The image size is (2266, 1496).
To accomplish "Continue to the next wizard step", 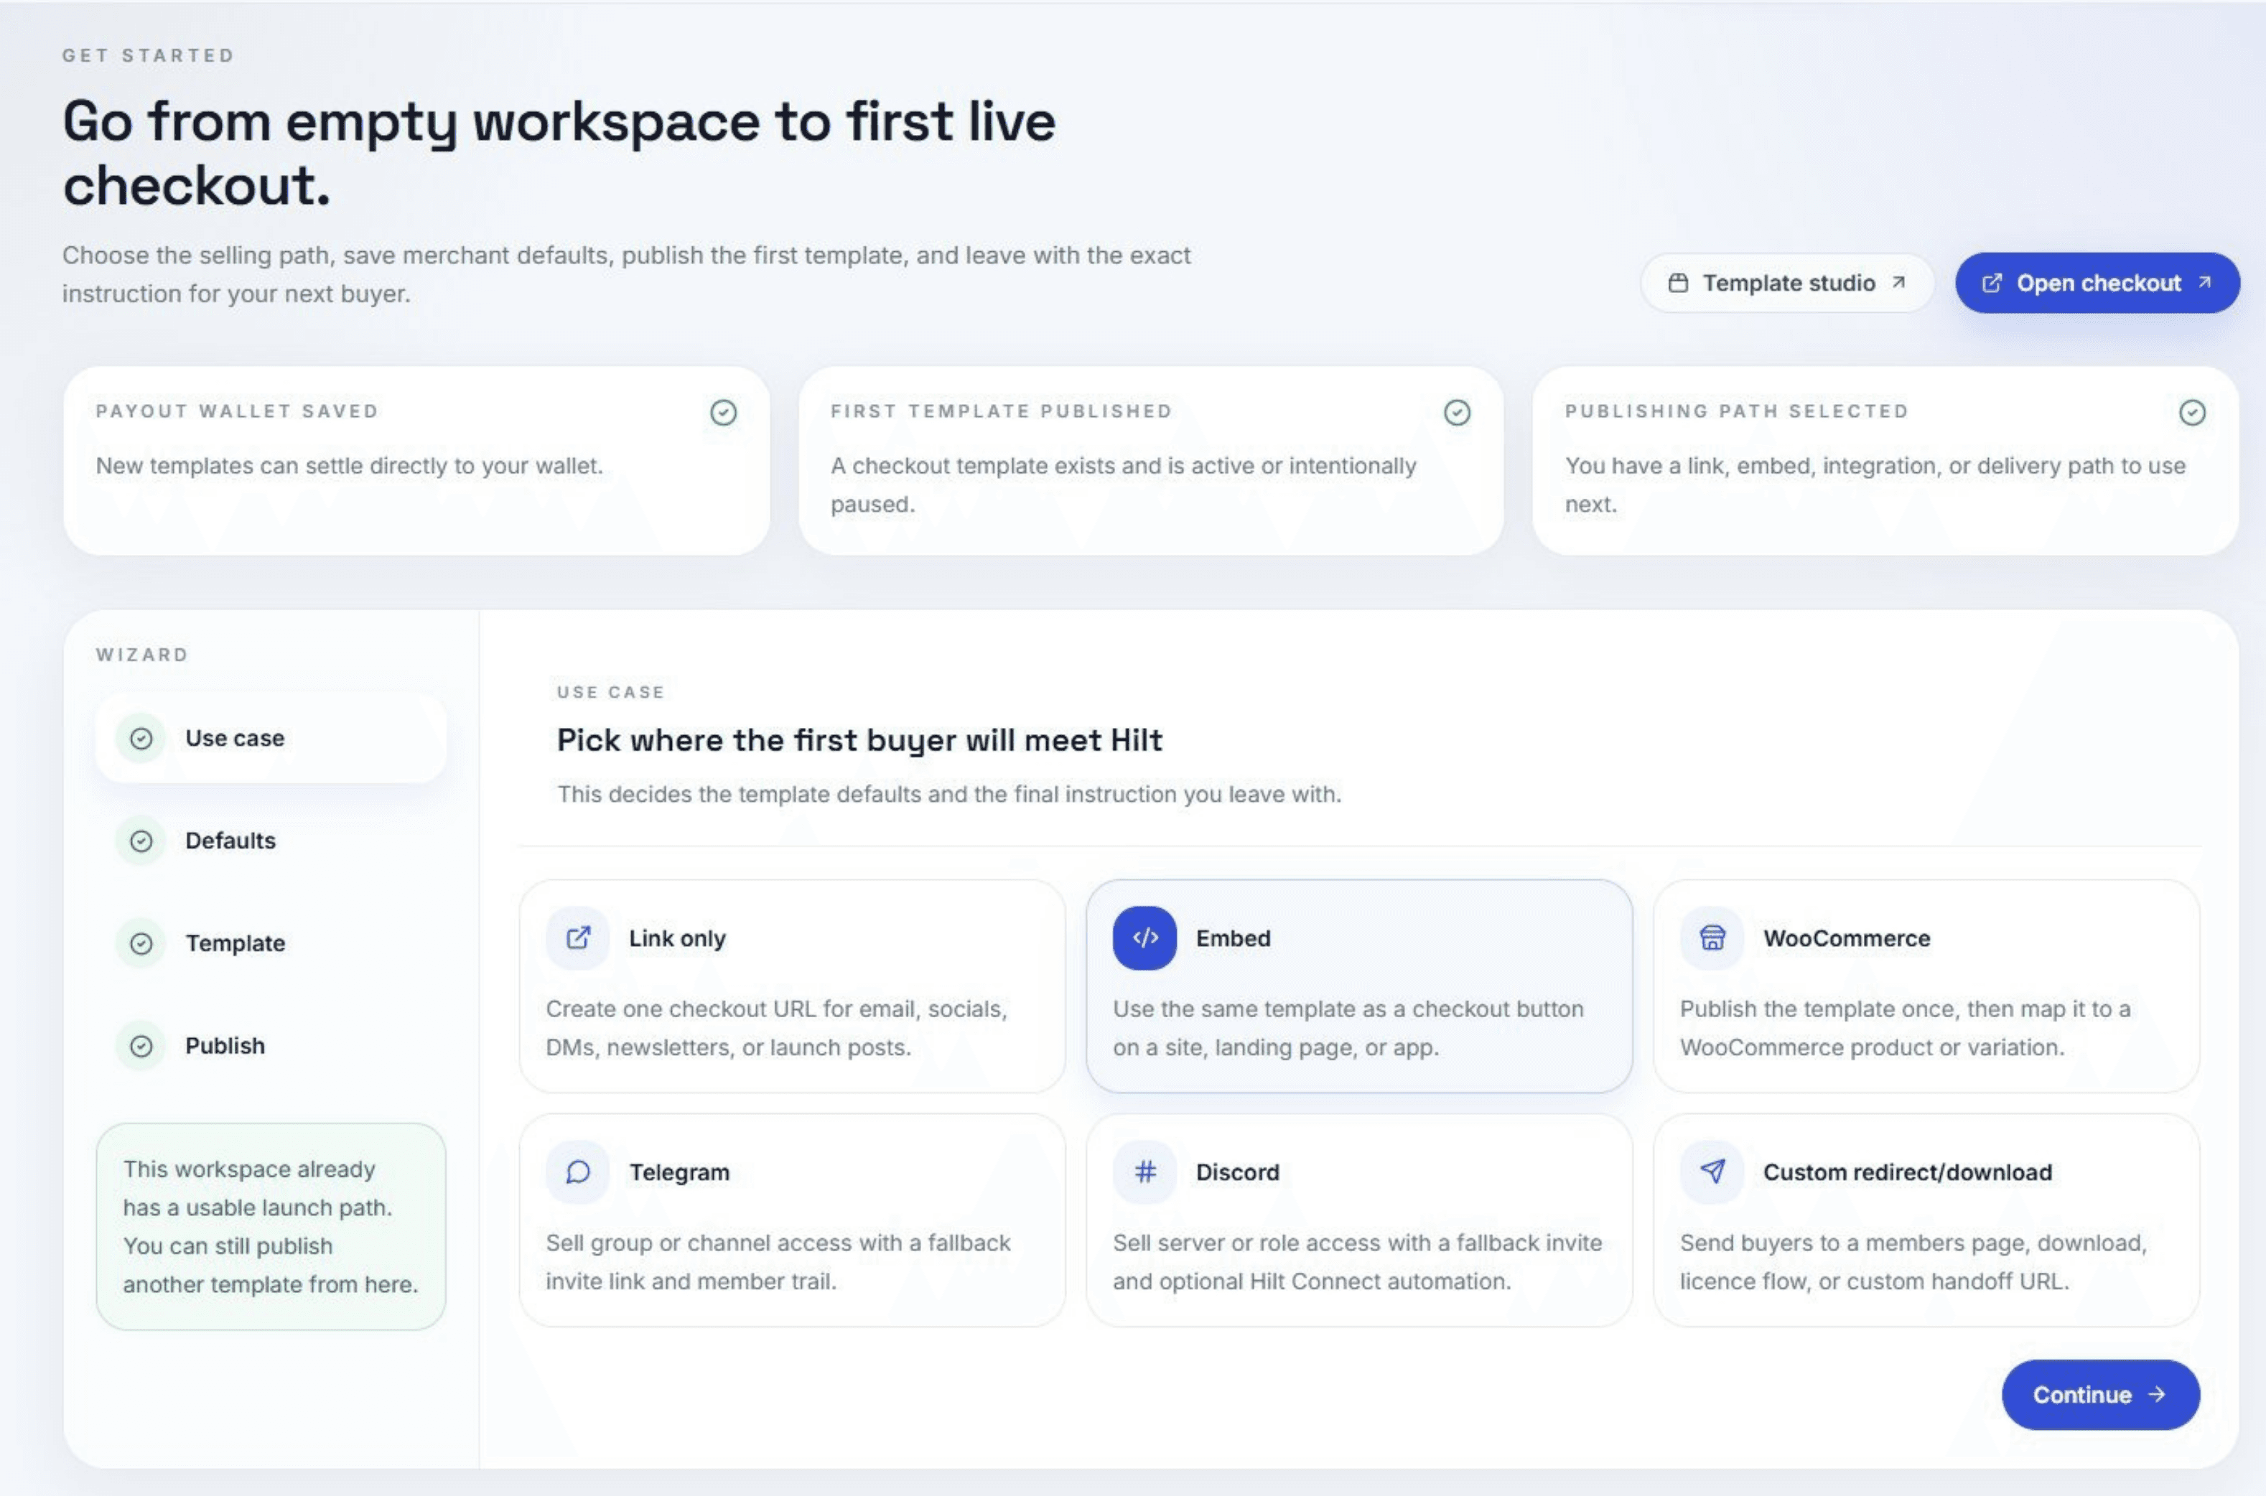I will (x=2100, y=1394).
